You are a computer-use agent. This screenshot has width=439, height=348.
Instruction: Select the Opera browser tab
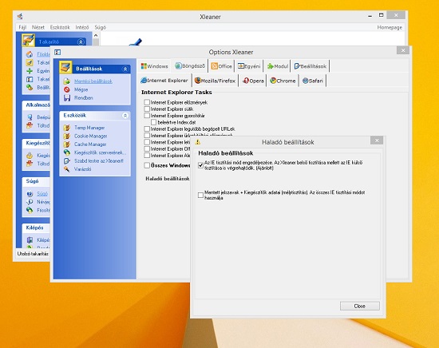tap(253, 81)
